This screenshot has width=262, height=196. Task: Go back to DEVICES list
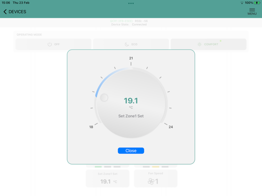point(15,12)
